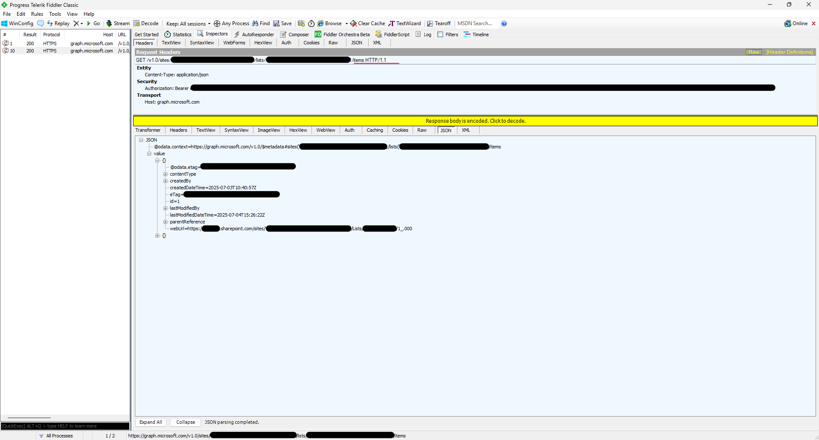Click the QuickExec command box

click(x=65, y=426)
